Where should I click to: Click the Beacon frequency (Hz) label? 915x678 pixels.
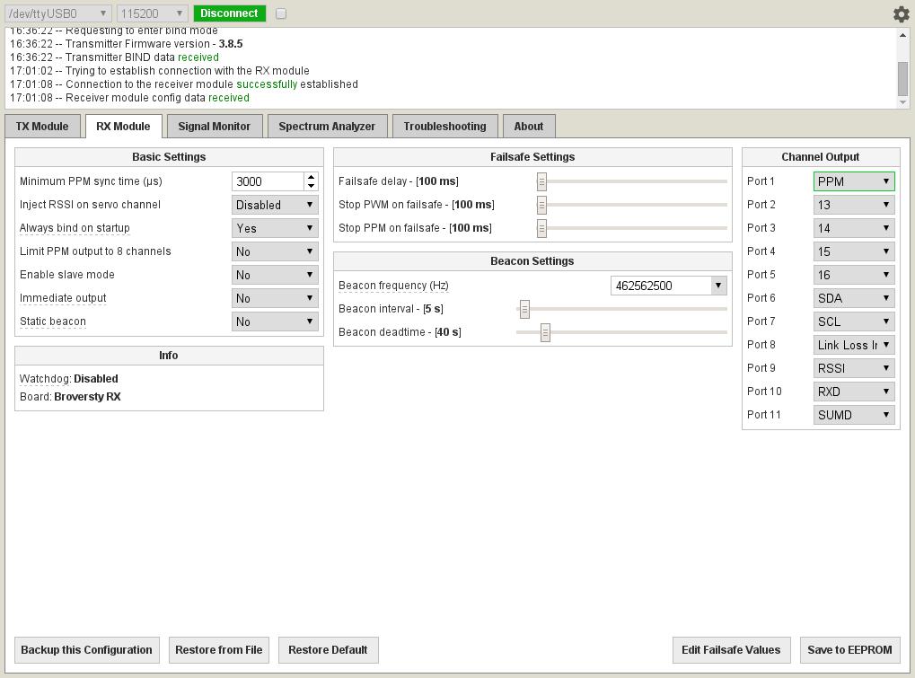click(x=393, y=286)
